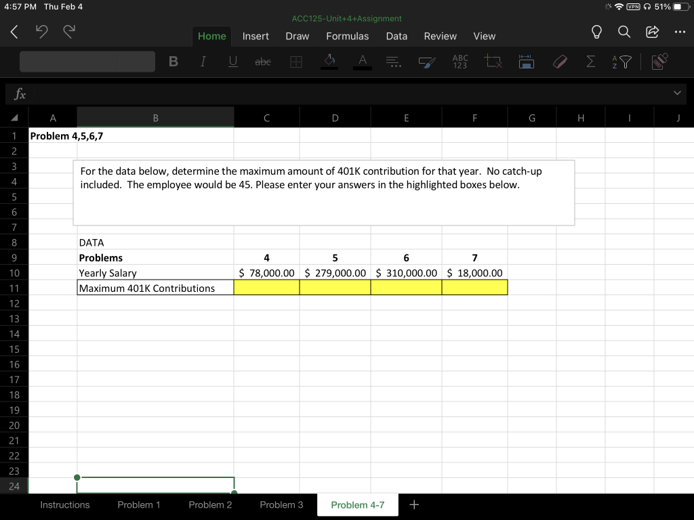Open the cell Borders tool
The image size is (694, 520).
pyautogui.click(x=296, y=62)
